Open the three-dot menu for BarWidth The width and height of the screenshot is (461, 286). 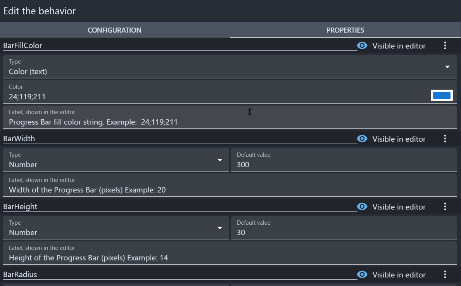445,139
